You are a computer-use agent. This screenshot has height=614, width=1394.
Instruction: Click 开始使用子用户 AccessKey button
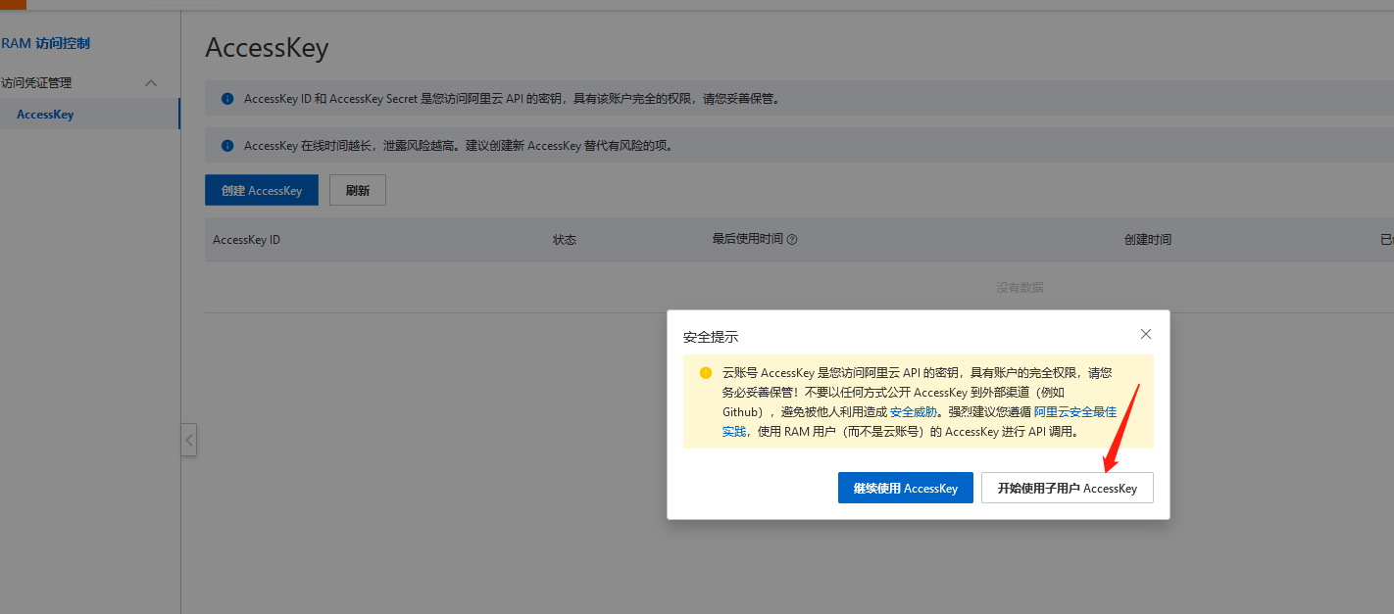(1067, 488)
